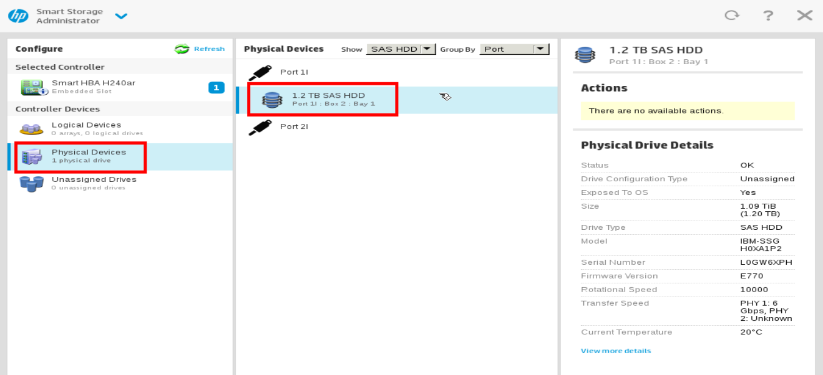Click the HP logo icon
Screen dimensions: 823x375
point(18,16)
